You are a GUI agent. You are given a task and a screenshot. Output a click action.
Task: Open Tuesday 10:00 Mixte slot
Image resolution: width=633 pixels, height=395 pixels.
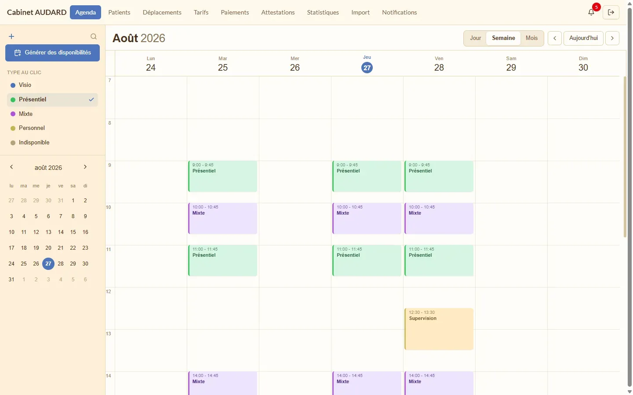pyautogui.click(x=223, y=219)
